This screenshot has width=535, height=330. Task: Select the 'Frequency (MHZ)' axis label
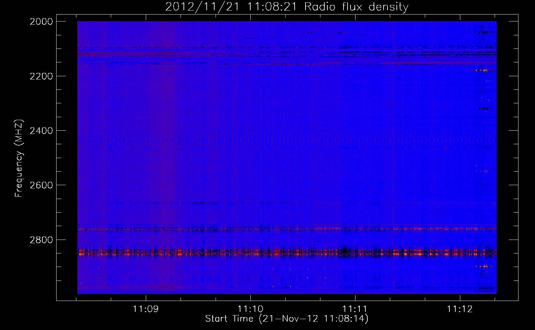point(19,158)
